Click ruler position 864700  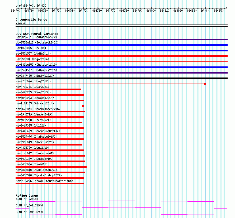16,11
